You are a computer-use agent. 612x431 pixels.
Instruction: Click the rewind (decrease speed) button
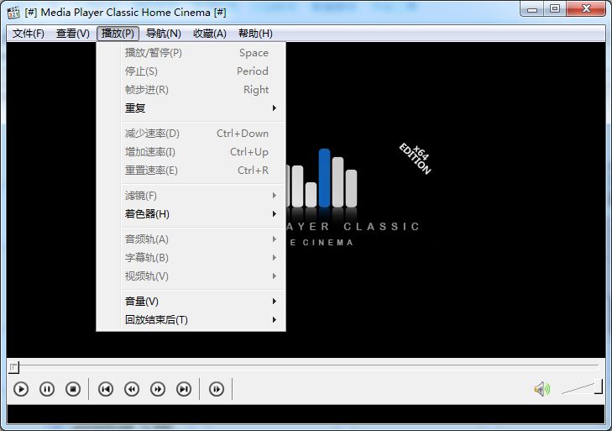coord(132,389)
